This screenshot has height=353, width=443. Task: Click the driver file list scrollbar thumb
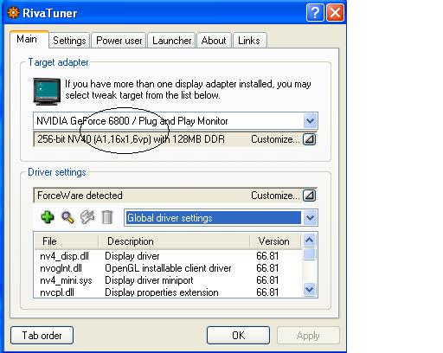tap(310, 254)
